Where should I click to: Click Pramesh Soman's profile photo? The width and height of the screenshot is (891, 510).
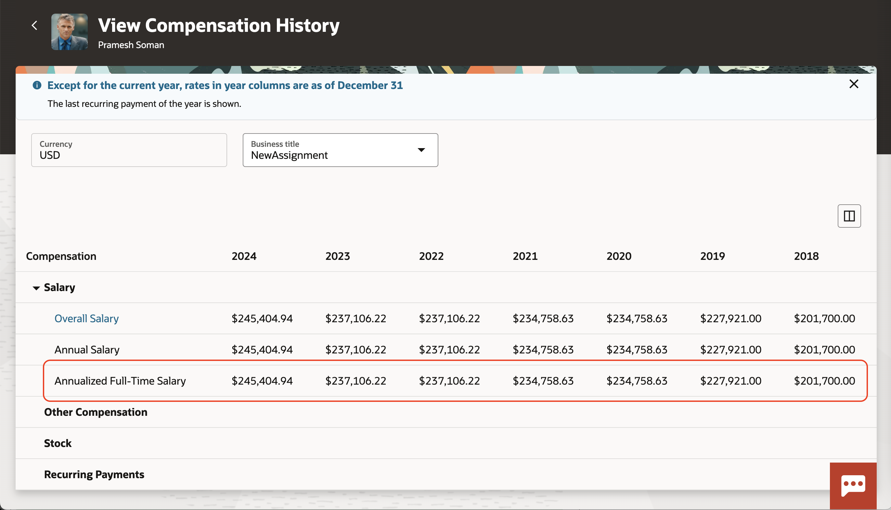(x=69, y=32)
